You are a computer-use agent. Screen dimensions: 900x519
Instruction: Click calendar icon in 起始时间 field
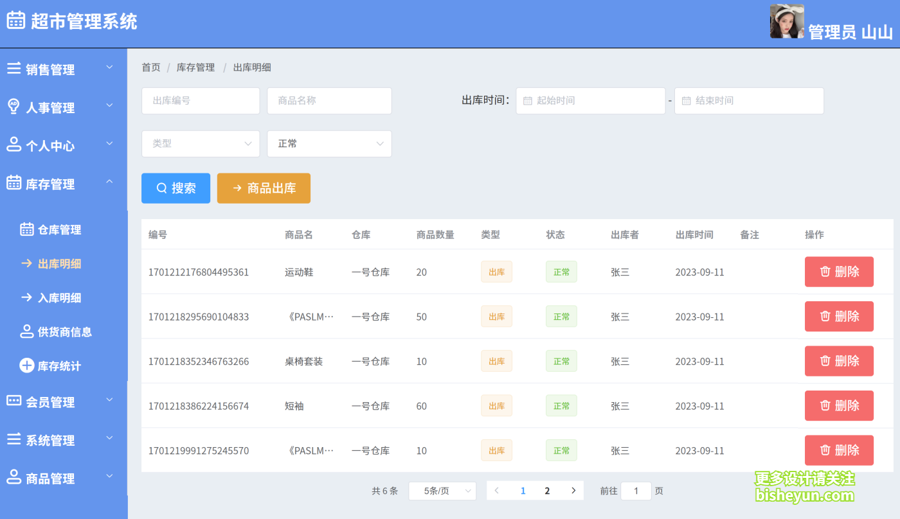click(528, 101)
